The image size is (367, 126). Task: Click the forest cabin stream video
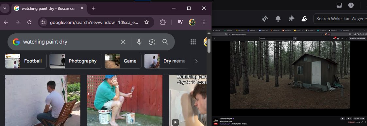click(x=290, y=75)
